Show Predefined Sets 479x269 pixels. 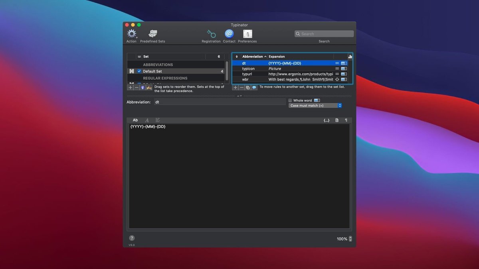(x=152, y=34)
